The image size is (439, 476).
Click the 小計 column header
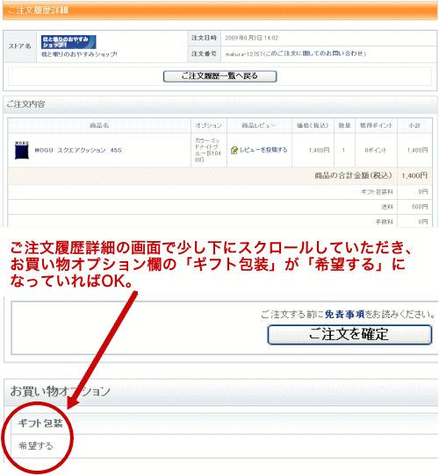point(414,125)
